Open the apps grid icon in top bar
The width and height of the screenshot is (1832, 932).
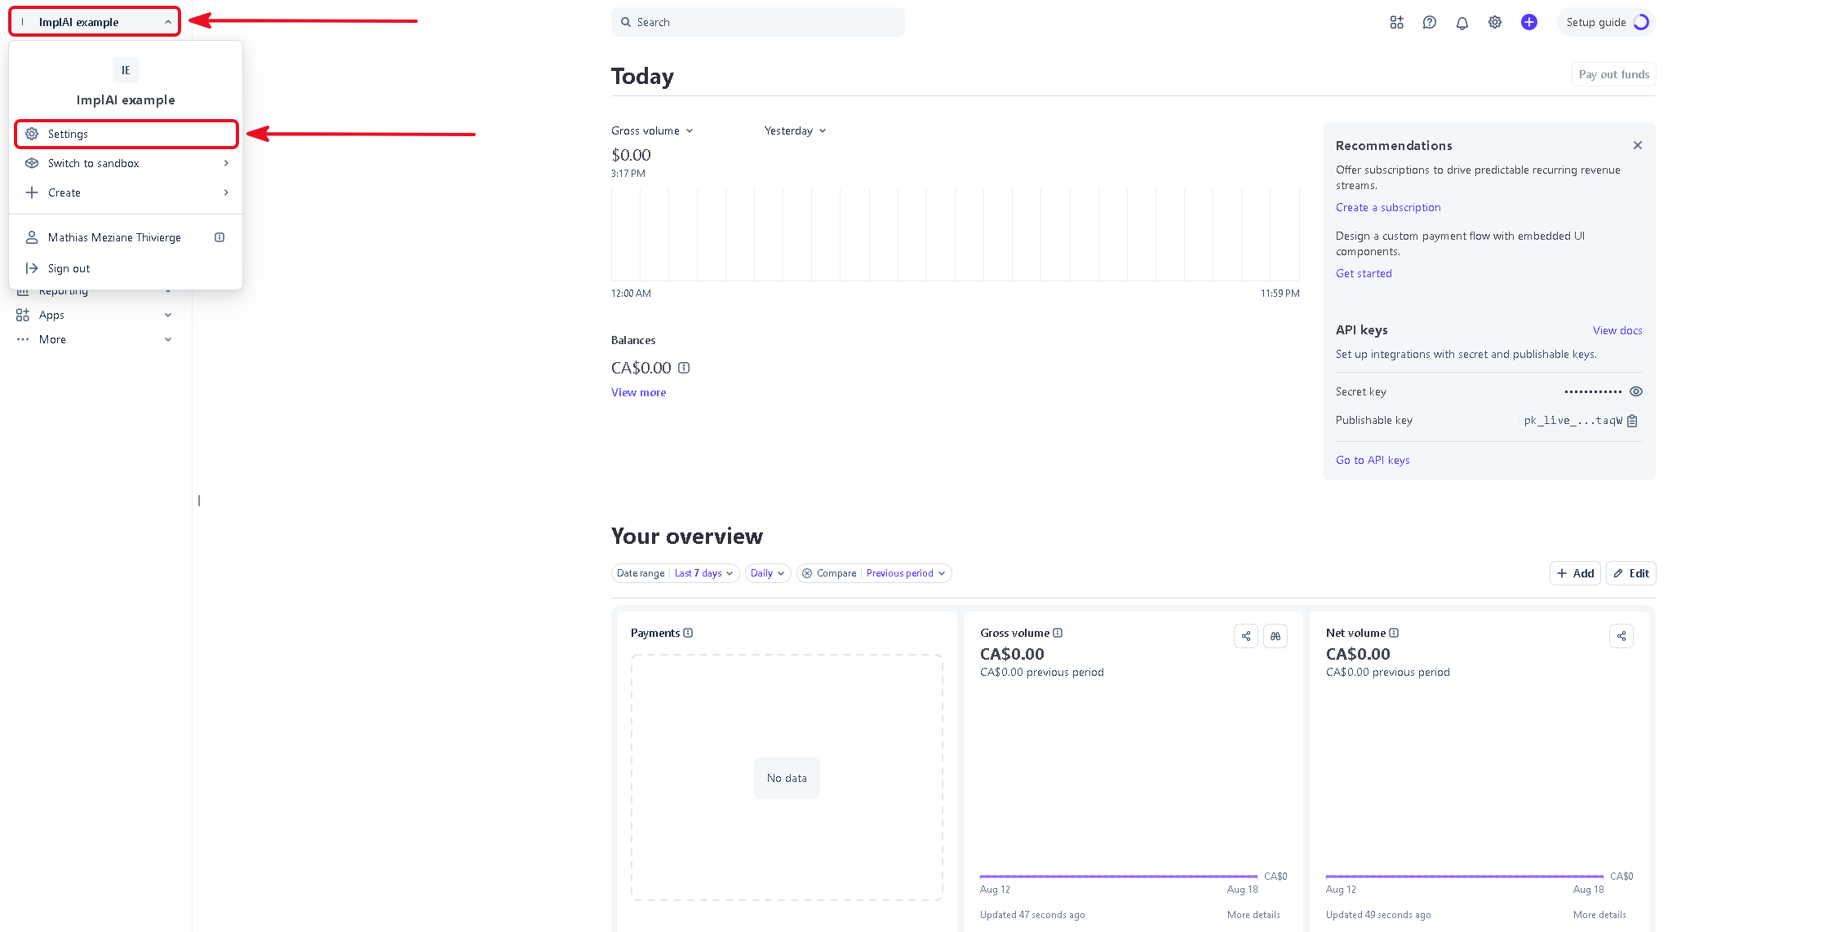click(1396, 22)
